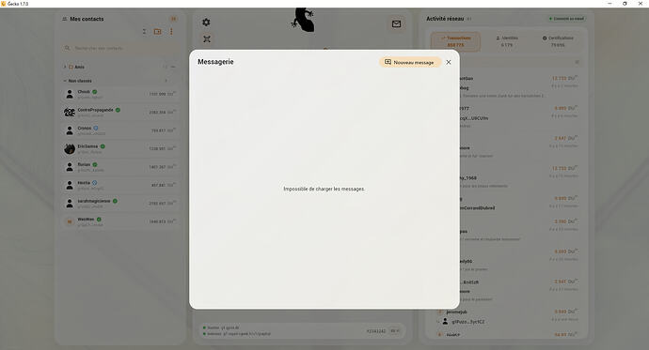Click the Impossible de charger les messages text

[324, 189]
